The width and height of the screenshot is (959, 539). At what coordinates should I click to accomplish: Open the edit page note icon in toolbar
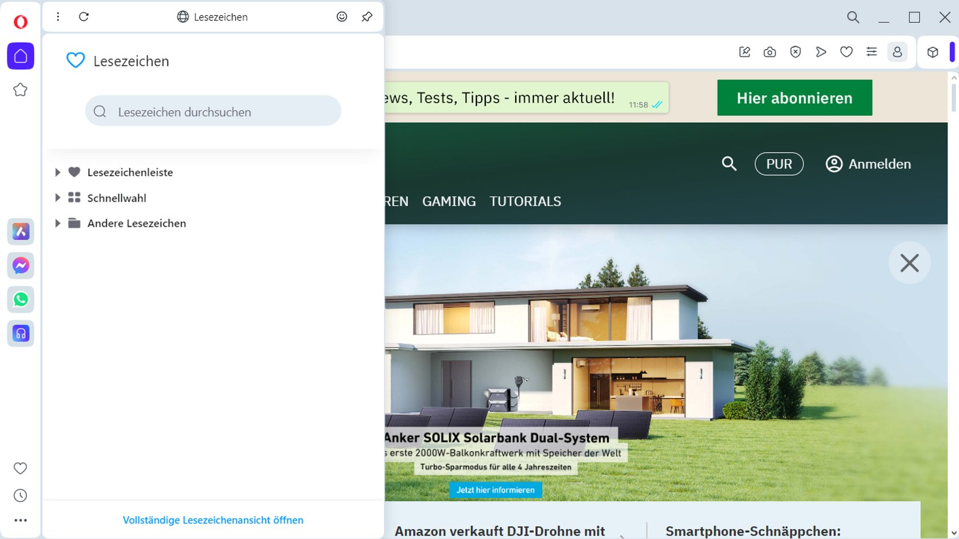click(x=744, y=52)
